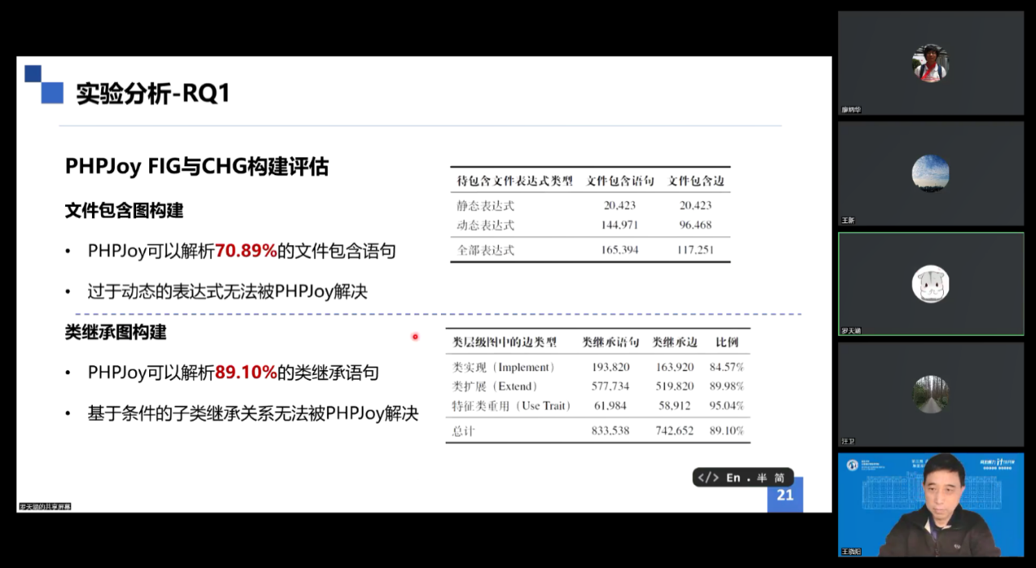Click the code-mode icon in input method bar
This screenshot has width=1036, height=568.
[708, 478]
